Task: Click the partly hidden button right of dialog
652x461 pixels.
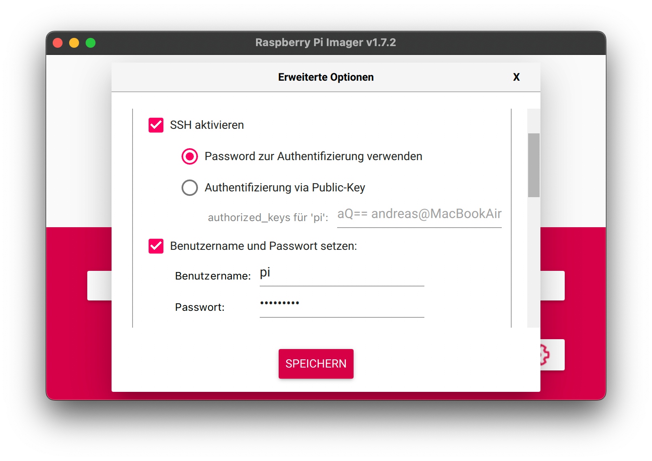Action: (552, 286)
